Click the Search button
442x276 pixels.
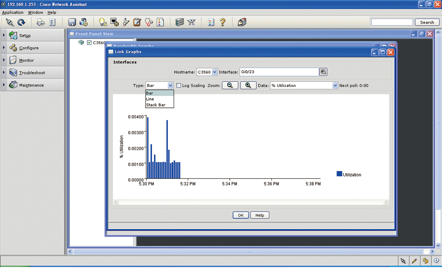[x=427, y=22]
